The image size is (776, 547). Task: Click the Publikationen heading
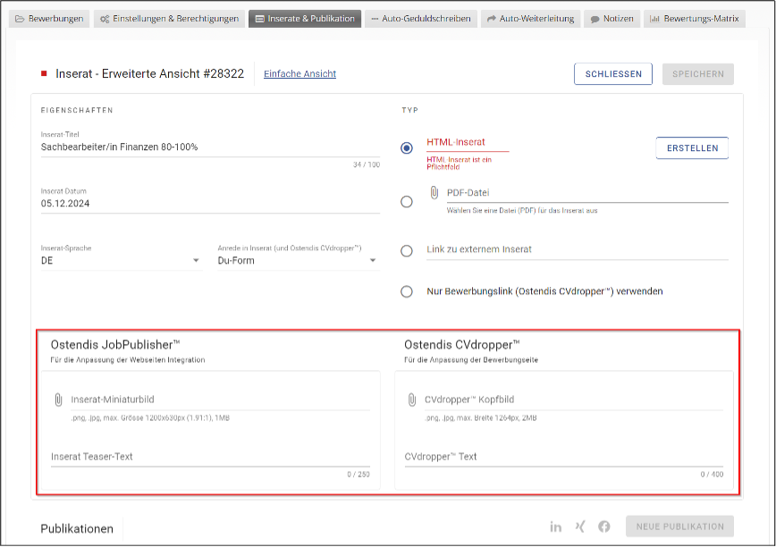[x=77, y=529]
